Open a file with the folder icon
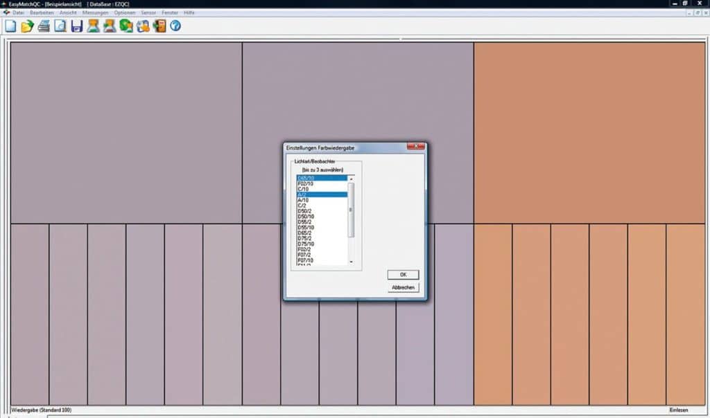The image size is (710, 418). click(27, 26)
